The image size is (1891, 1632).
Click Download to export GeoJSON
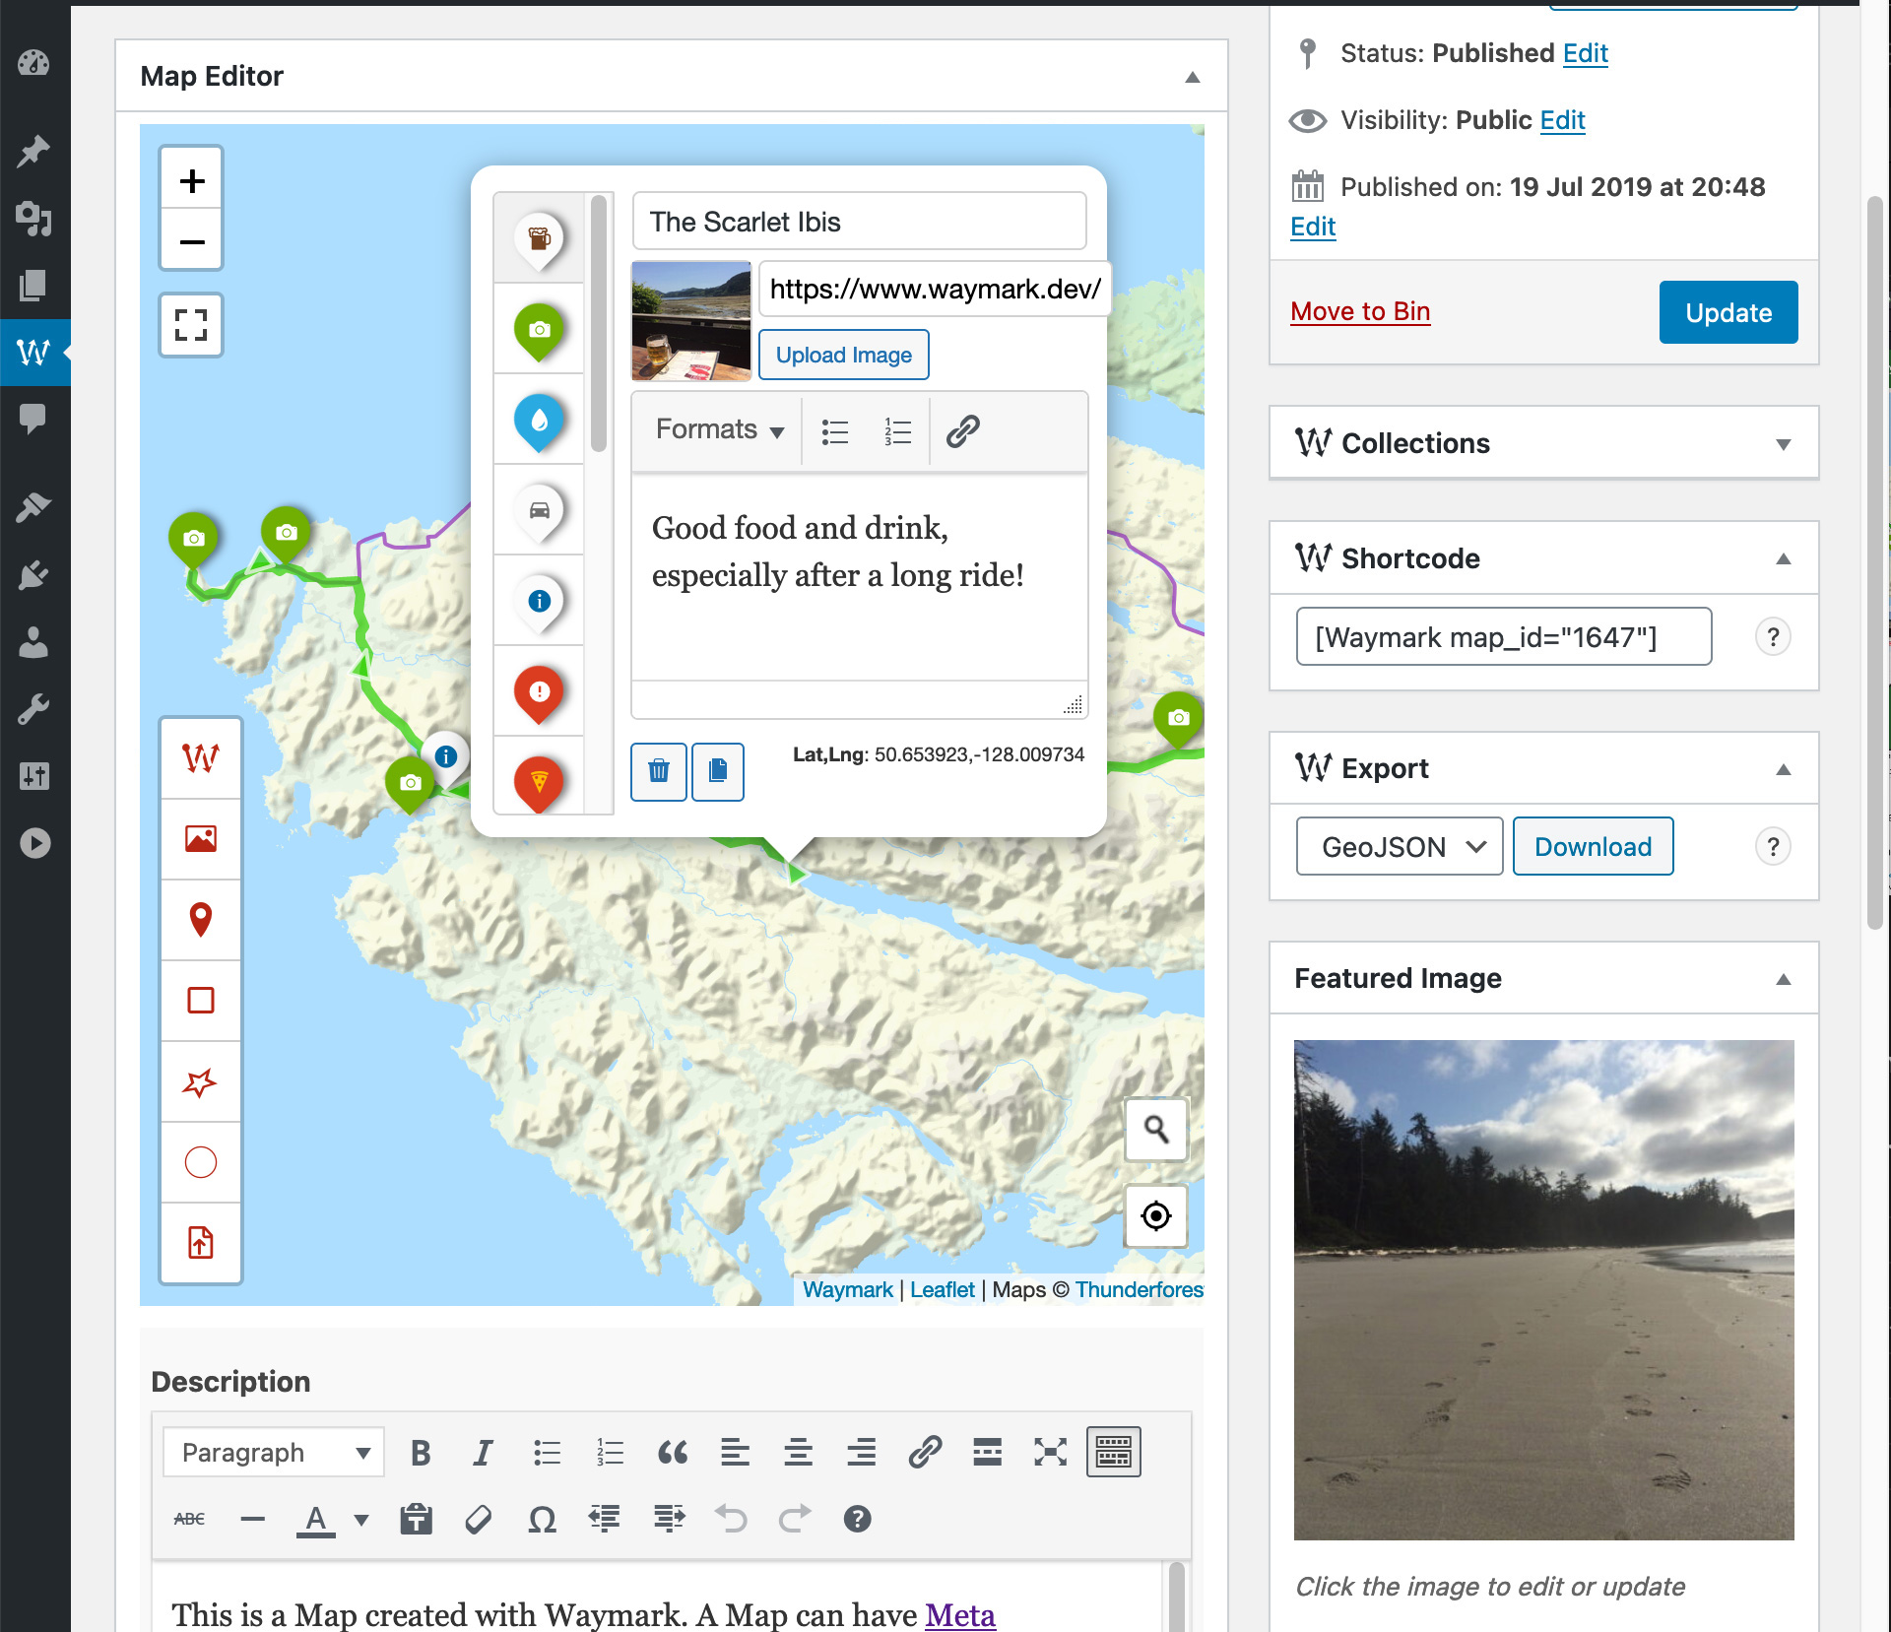[x=1592, y=844]
